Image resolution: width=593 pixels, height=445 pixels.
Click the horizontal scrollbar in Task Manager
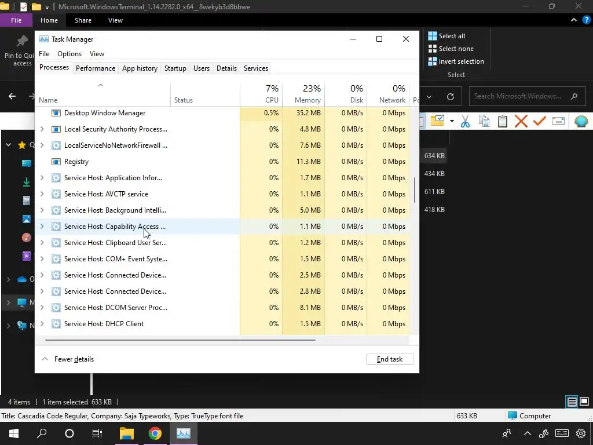point(180,340)
